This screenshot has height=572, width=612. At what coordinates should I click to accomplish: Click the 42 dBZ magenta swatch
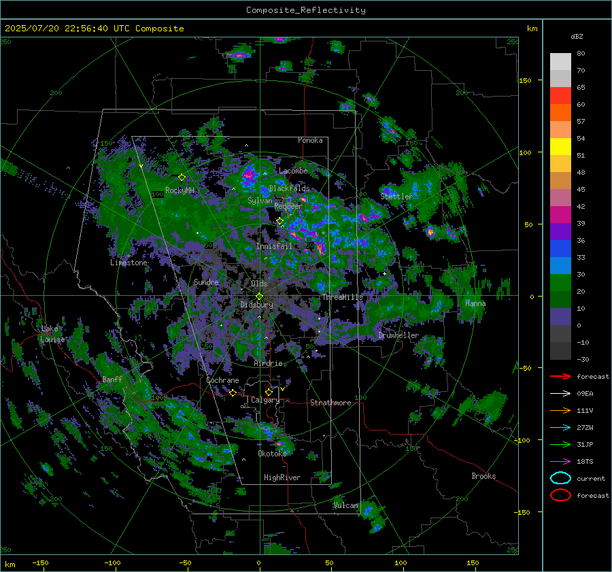[560, 215]
